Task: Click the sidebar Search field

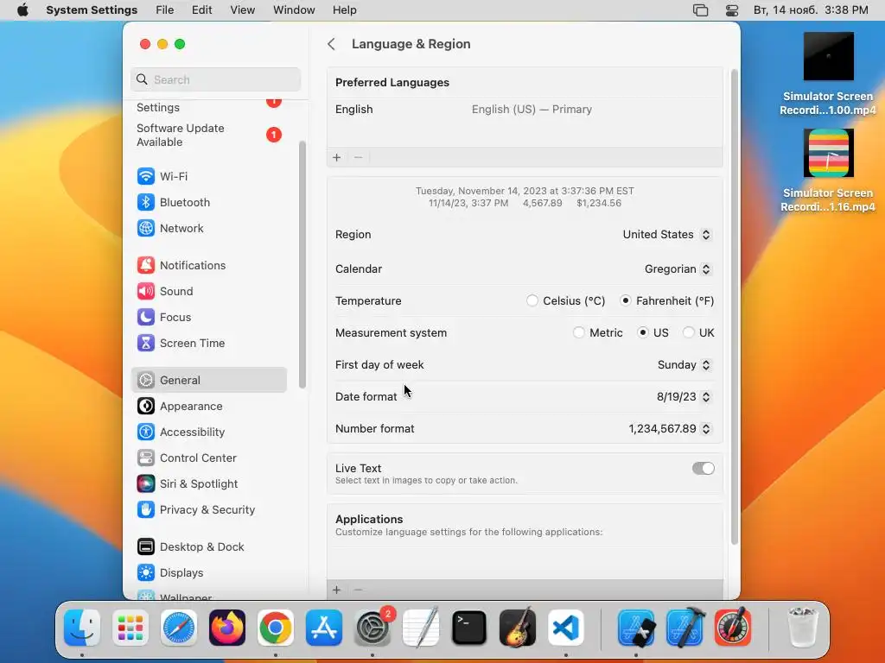Action: 215,79
